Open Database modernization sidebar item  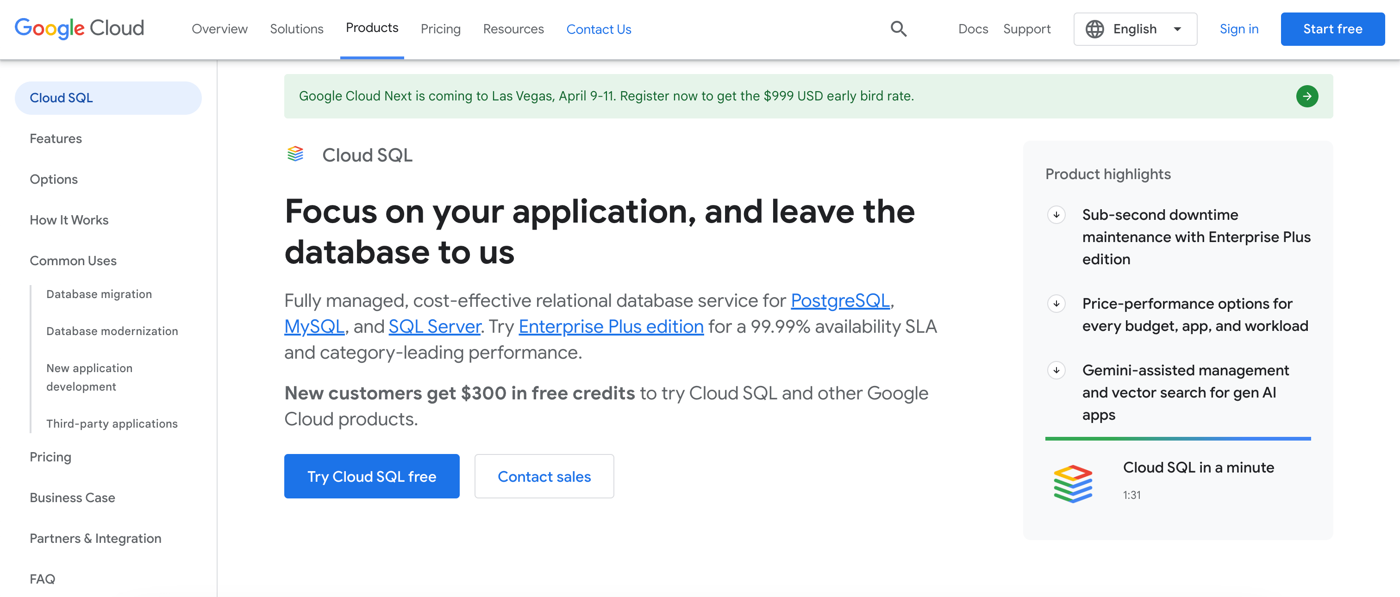[x=112, y=331]
